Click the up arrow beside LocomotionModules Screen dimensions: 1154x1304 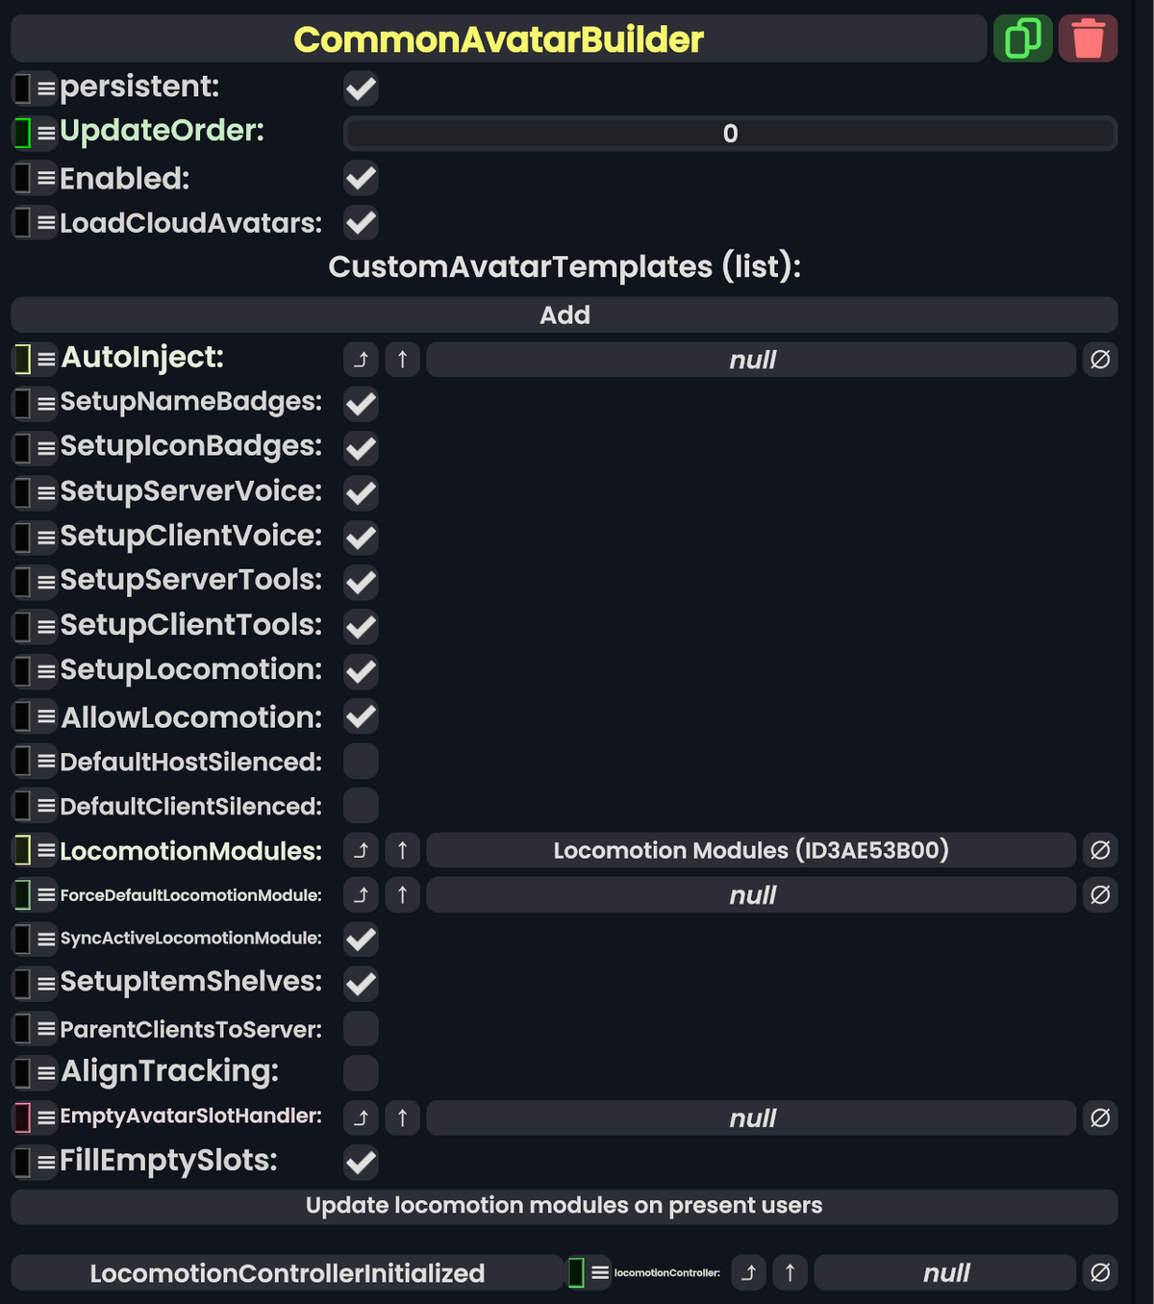(x=402, y=850)
